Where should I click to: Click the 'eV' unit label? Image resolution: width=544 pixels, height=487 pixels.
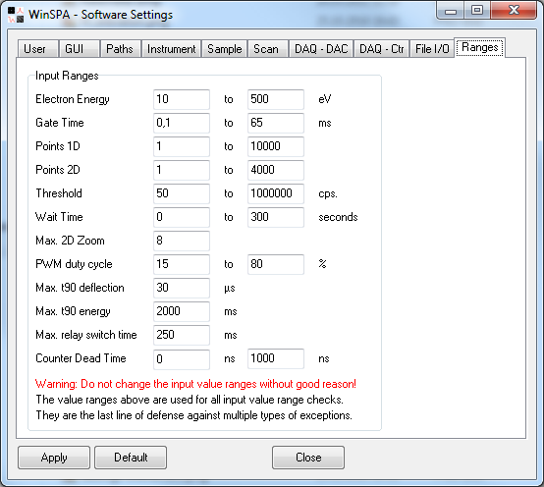pyautogui.click(x=325, y=99)
